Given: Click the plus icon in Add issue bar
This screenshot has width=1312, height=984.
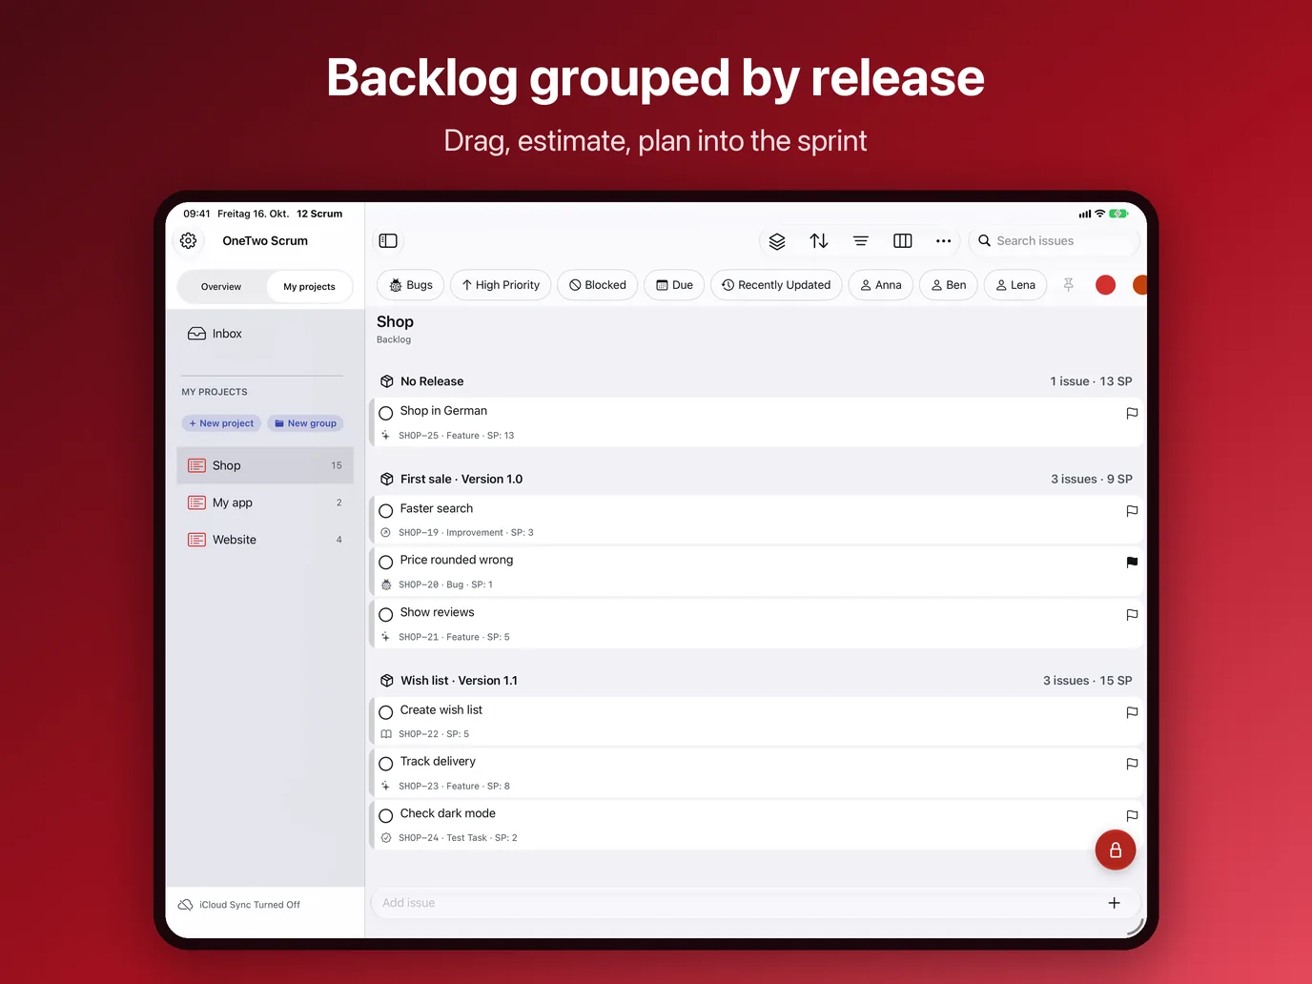Looking at the screenshot, I should 1115,903.
